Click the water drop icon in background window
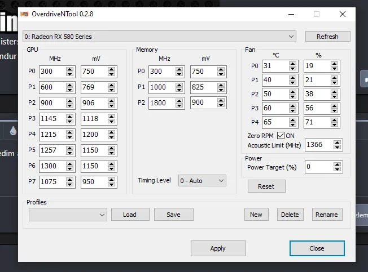The height and width of the screenshot is (272, 368). (x=13, y=131)
